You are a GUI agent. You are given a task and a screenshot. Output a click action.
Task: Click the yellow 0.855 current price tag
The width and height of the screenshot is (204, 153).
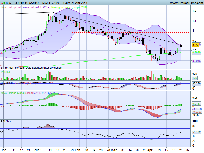coord(196,45)
